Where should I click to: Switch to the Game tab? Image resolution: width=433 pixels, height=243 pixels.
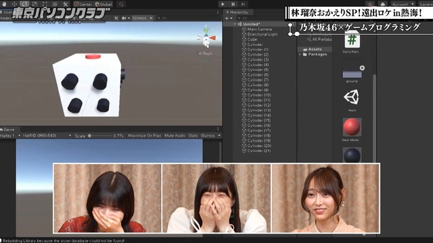coord(8,129)
